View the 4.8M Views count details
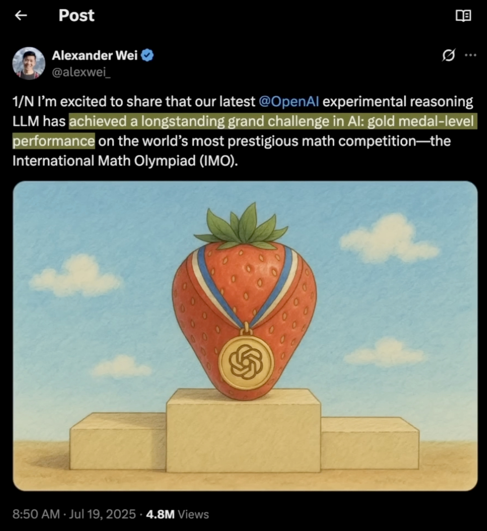487x531 pixels. pos(177,514)
